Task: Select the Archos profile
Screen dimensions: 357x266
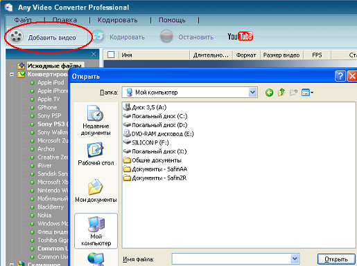Action: tap(46, 149)
